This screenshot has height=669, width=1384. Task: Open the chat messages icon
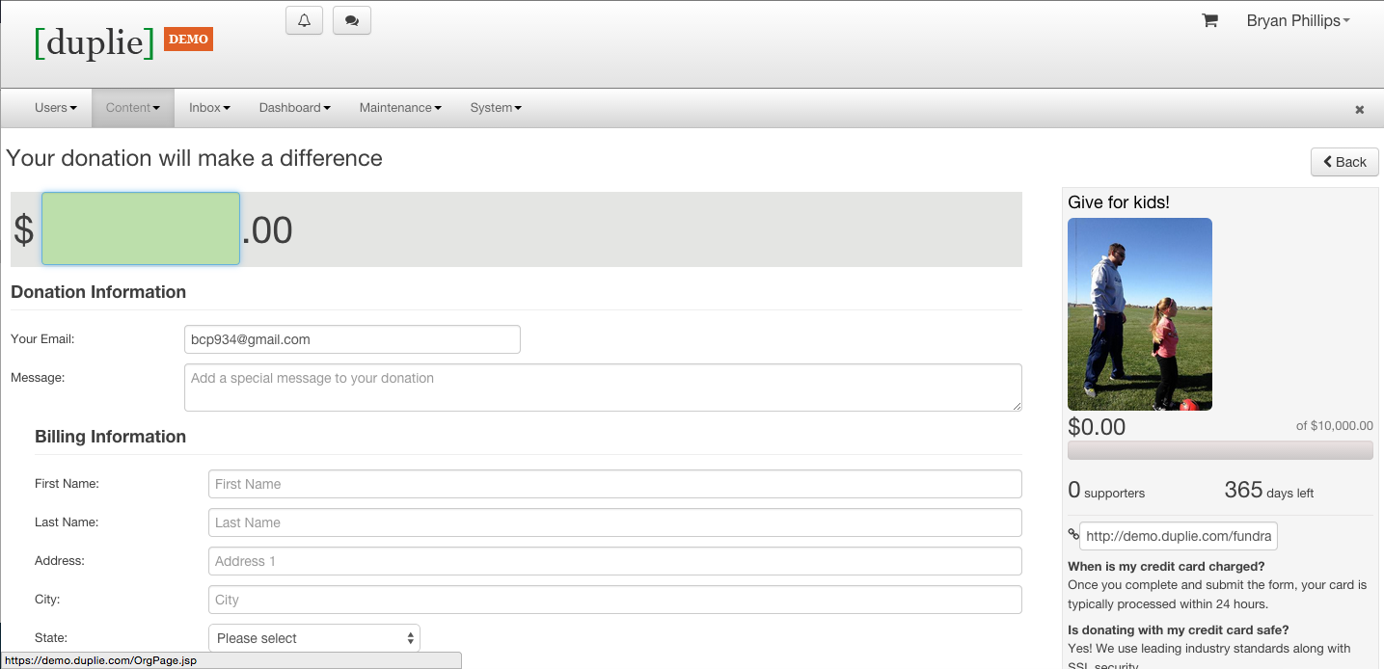[351, 20]
